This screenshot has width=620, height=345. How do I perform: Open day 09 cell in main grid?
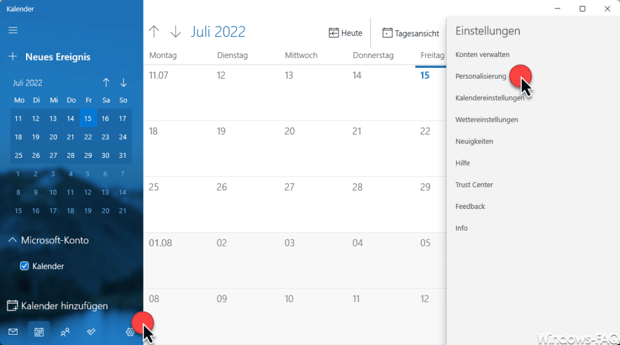(x=245, y=316)
